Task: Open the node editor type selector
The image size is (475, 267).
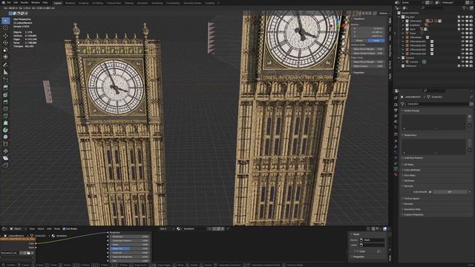Action: [x=4, y=229]
